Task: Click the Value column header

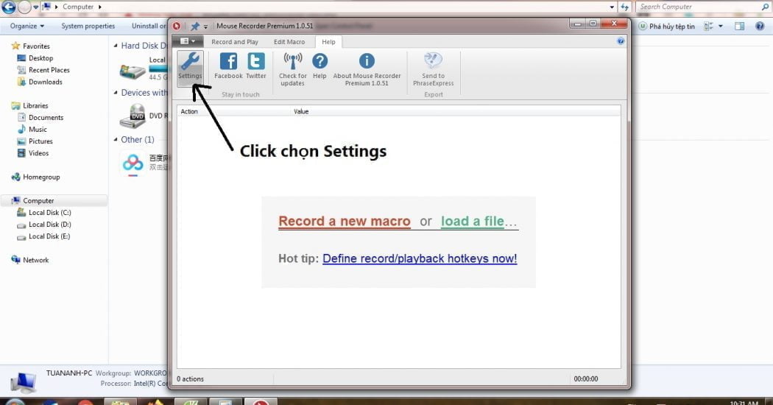Action: pos(300,111)
